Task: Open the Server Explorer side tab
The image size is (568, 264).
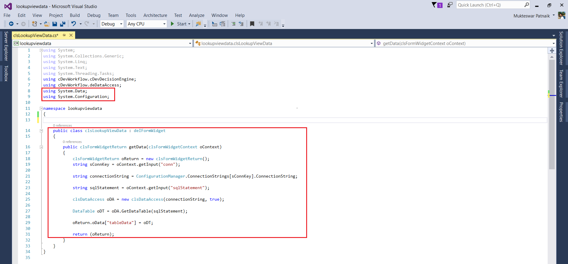Action: click(6, 46)
